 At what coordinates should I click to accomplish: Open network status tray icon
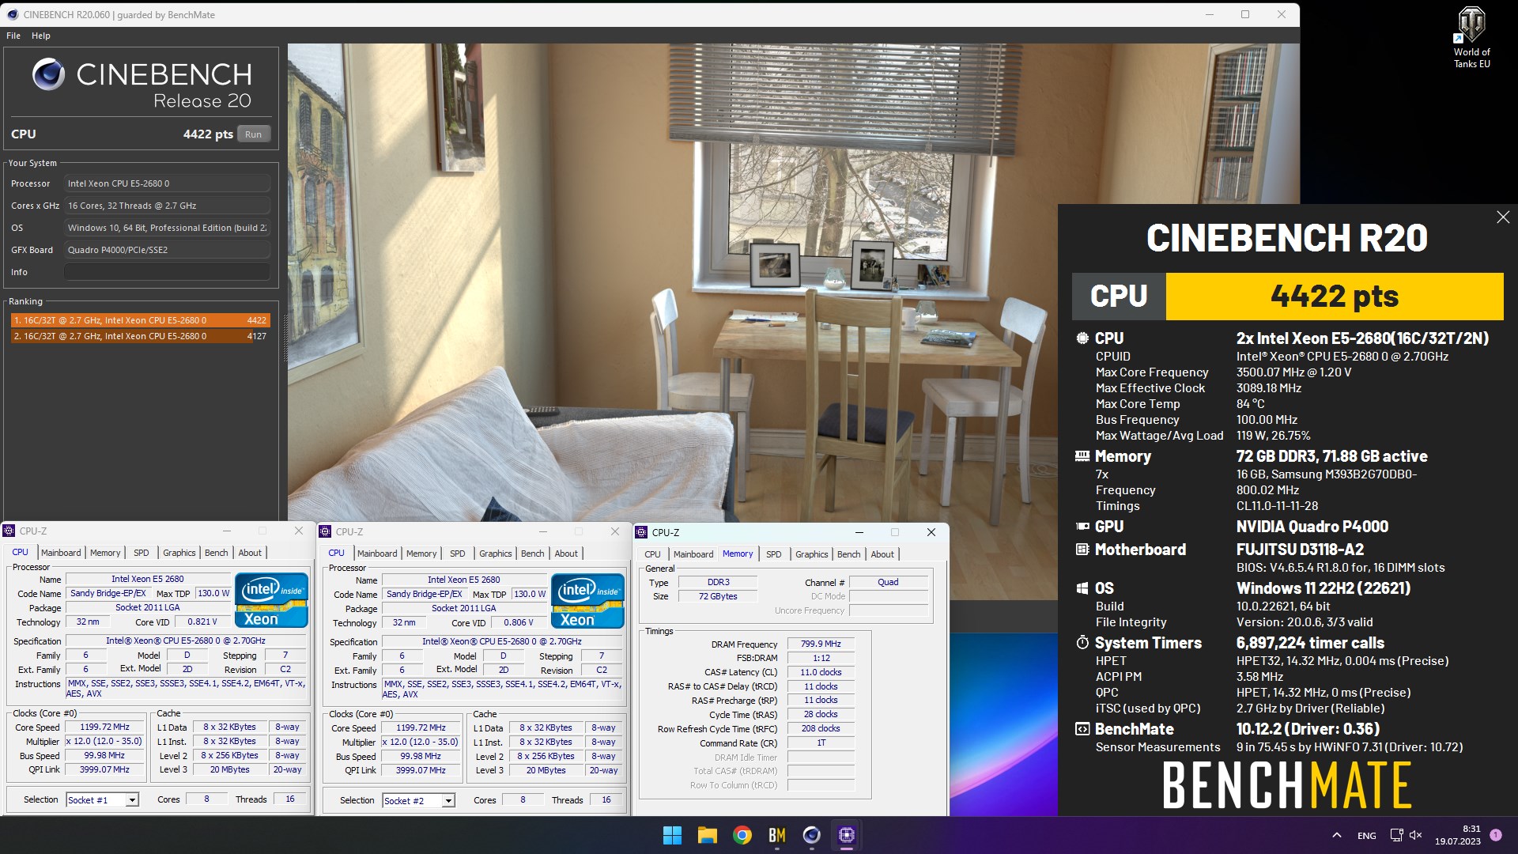(1396, 835)
